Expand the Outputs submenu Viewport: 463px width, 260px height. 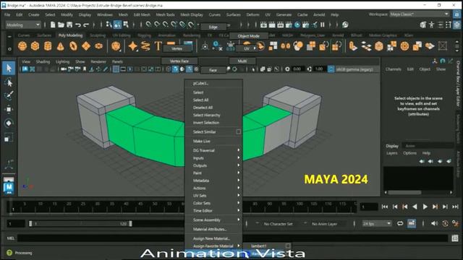tap(214, 165)
